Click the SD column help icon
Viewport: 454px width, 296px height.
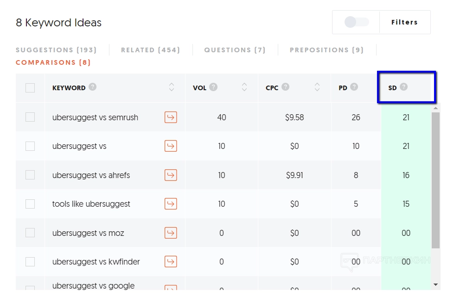point(404,87)
